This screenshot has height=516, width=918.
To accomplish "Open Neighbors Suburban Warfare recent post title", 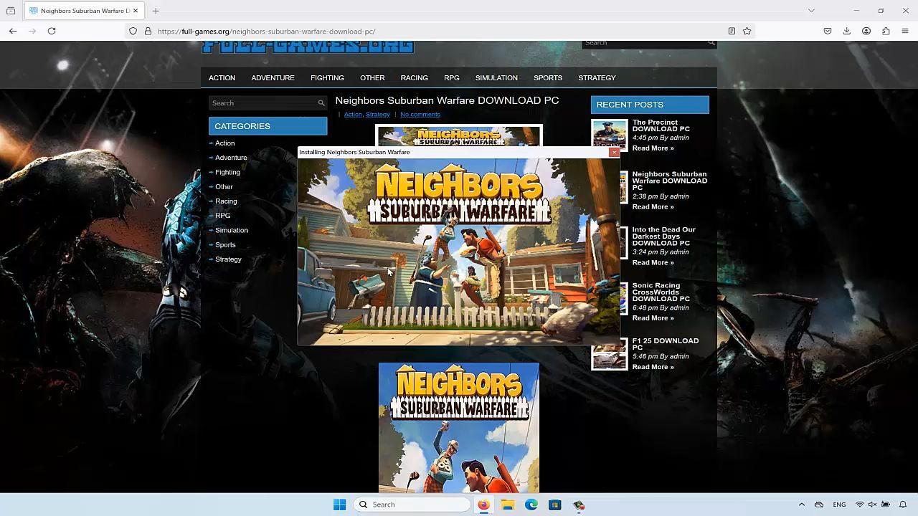I will pyautogui.click(x=669, y=181).
